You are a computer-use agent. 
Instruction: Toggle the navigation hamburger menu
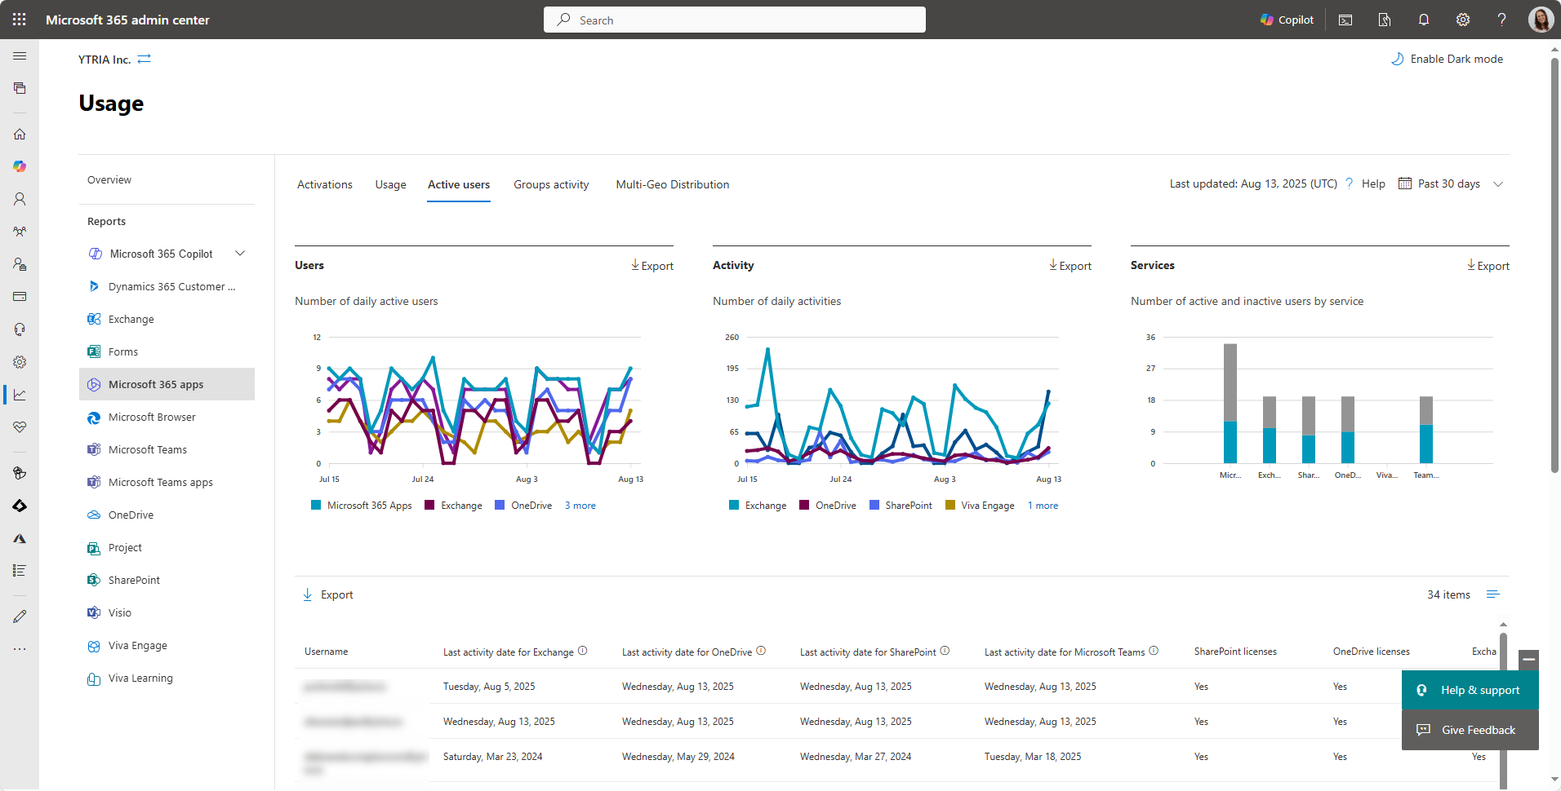20,55
